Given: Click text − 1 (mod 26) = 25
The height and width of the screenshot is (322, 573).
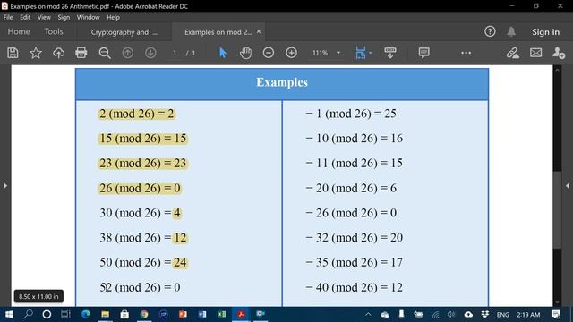Looking at the screenshot, I should pyautogui.click(x=351, y=114).
